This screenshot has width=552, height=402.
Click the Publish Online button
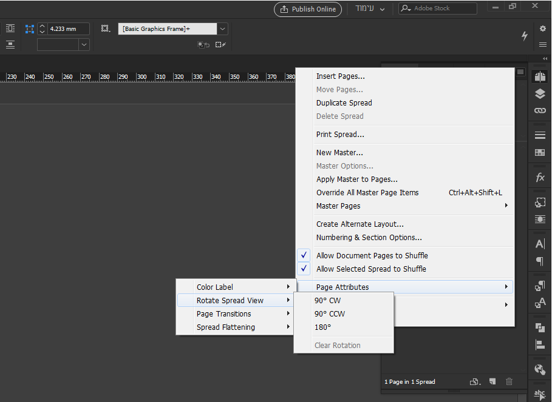click(308, 9)
